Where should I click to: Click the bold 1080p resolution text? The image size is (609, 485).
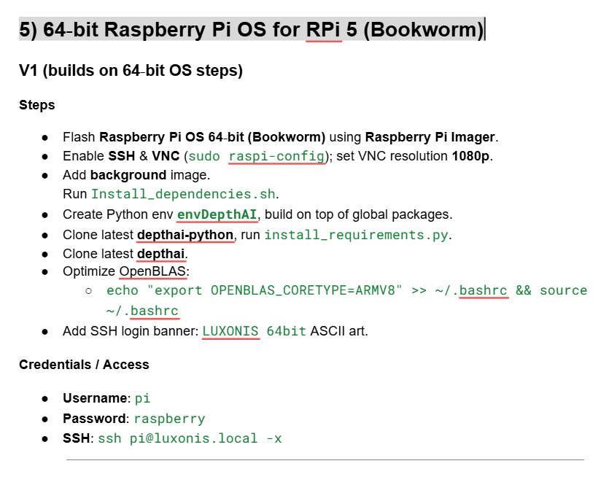coord(471,156)
